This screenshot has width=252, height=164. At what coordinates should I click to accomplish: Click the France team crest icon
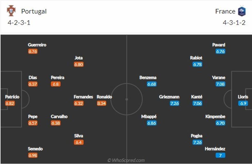pyautogui.click(x=241, y=11)
